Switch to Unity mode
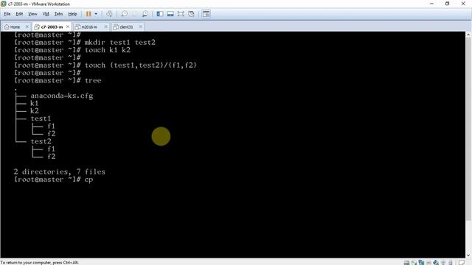Image resolution: width=472 pixels, height=265 pixels. pos(191,14)
